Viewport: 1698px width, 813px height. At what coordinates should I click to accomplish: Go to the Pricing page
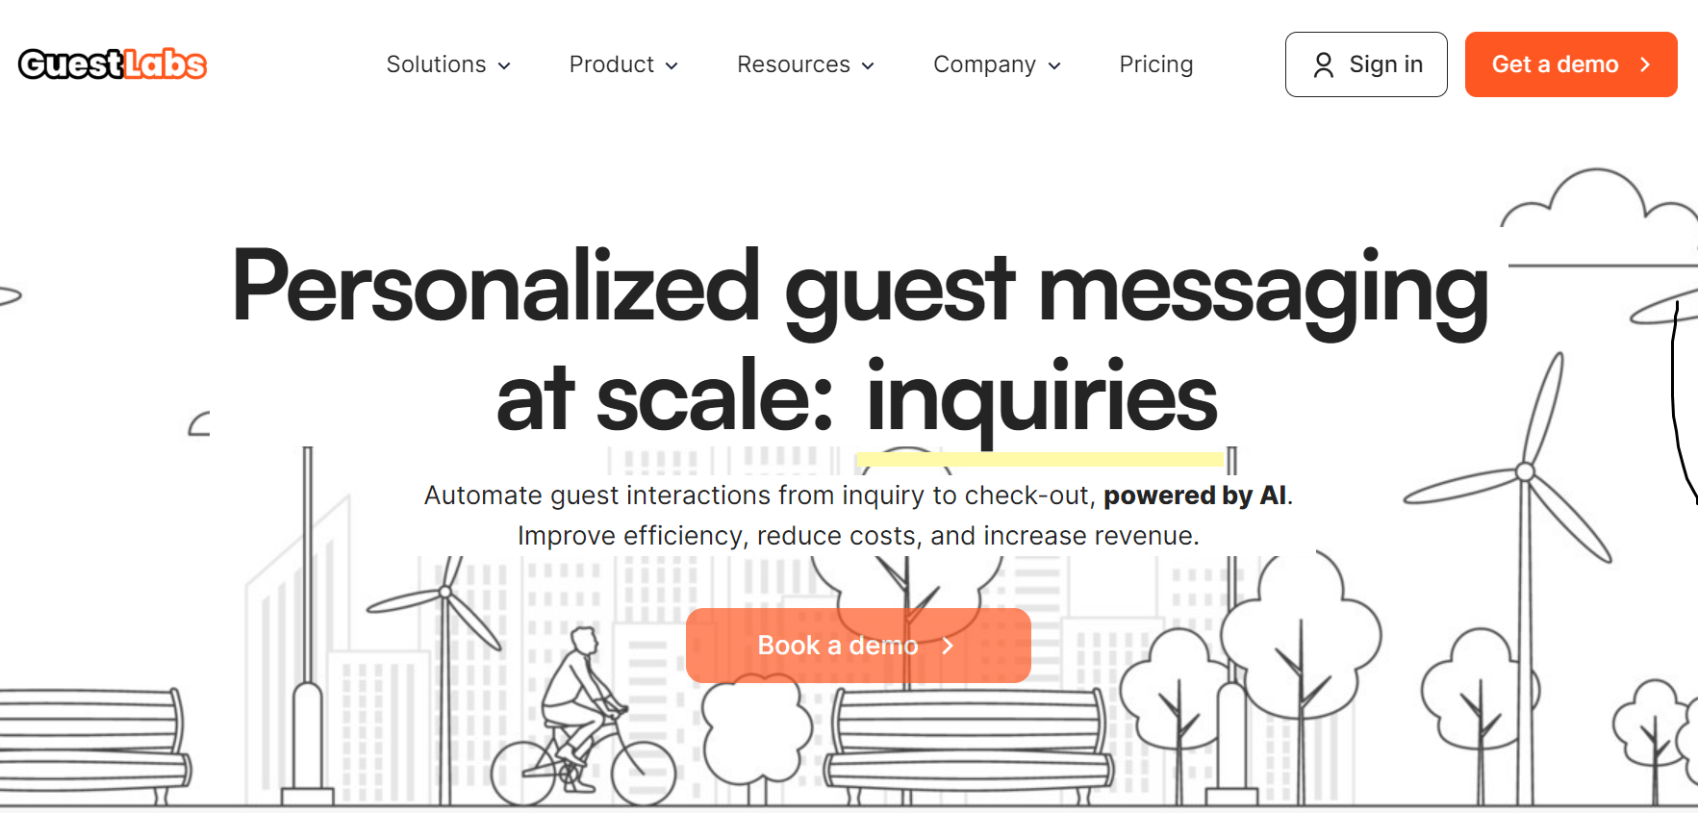click(1155, 64)
